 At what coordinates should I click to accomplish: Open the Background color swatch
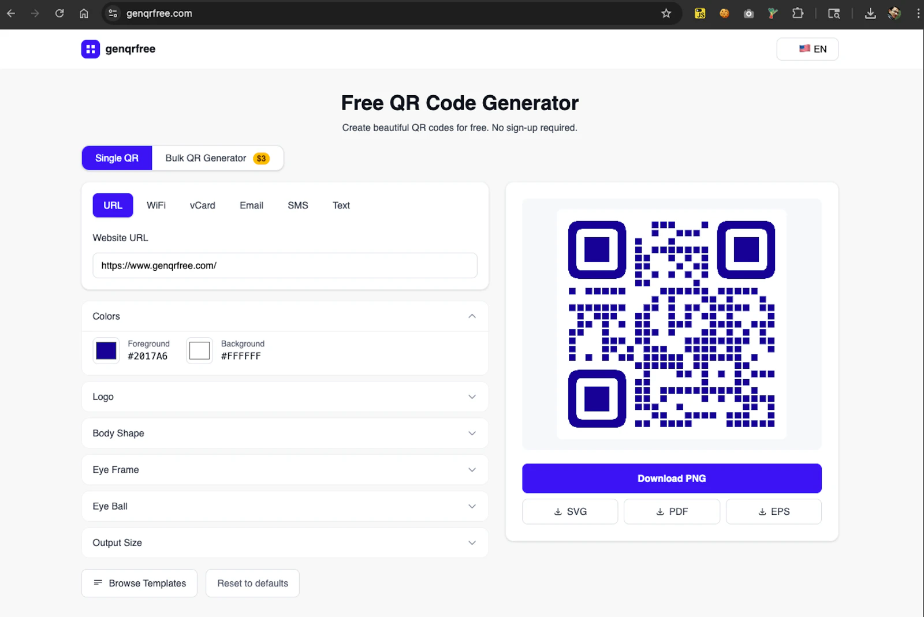point(199,350)
